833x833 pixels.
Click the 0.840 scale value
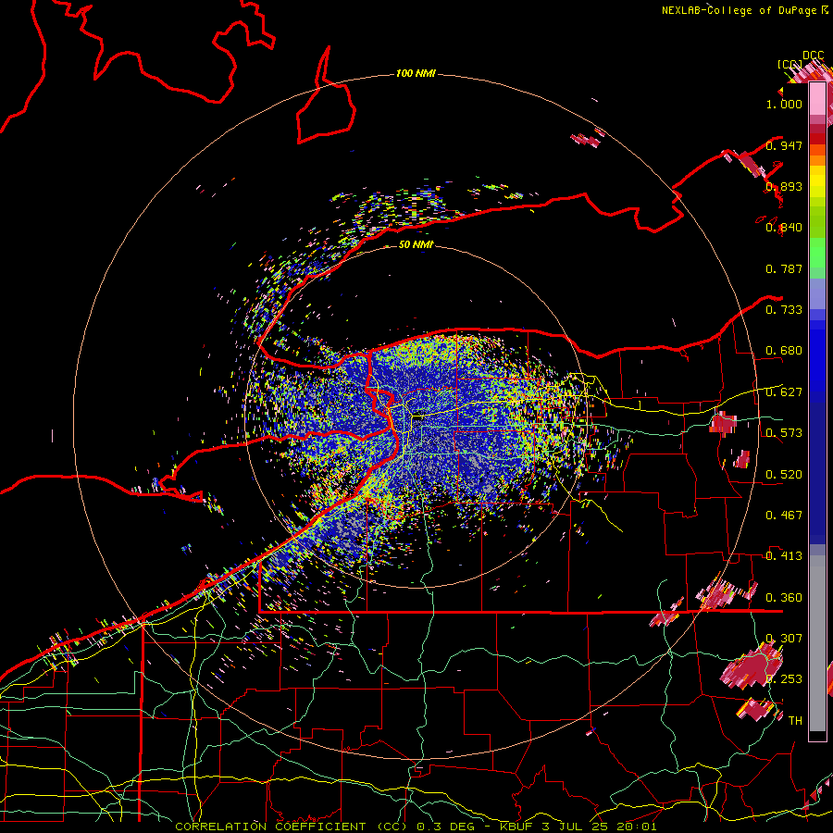[x=784, y=228]
